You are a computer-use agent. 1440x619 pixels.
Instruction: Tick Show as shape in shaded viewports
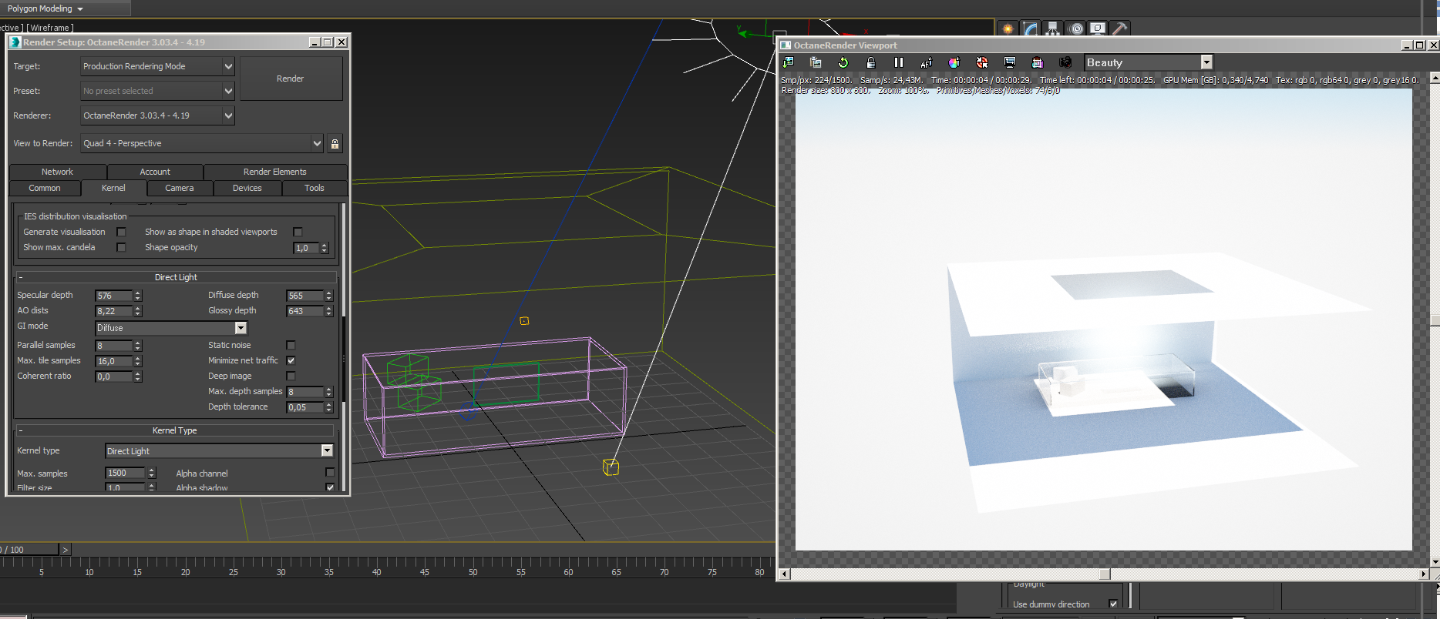click(298, 232)
